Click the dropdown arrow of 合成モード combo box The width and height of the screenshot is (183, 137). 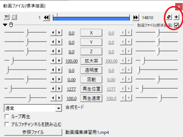[58, 108]
